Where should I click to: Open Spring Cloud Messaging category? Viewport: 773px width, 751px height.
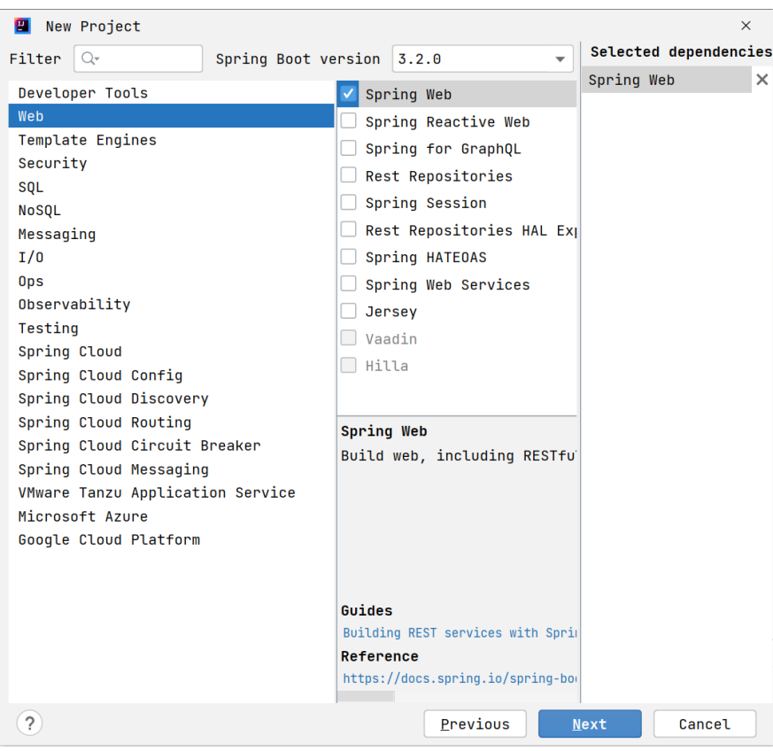(171, 469)
